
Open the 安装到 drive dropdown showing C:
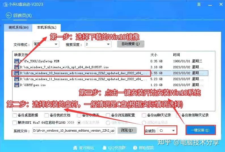pos(167,130)
